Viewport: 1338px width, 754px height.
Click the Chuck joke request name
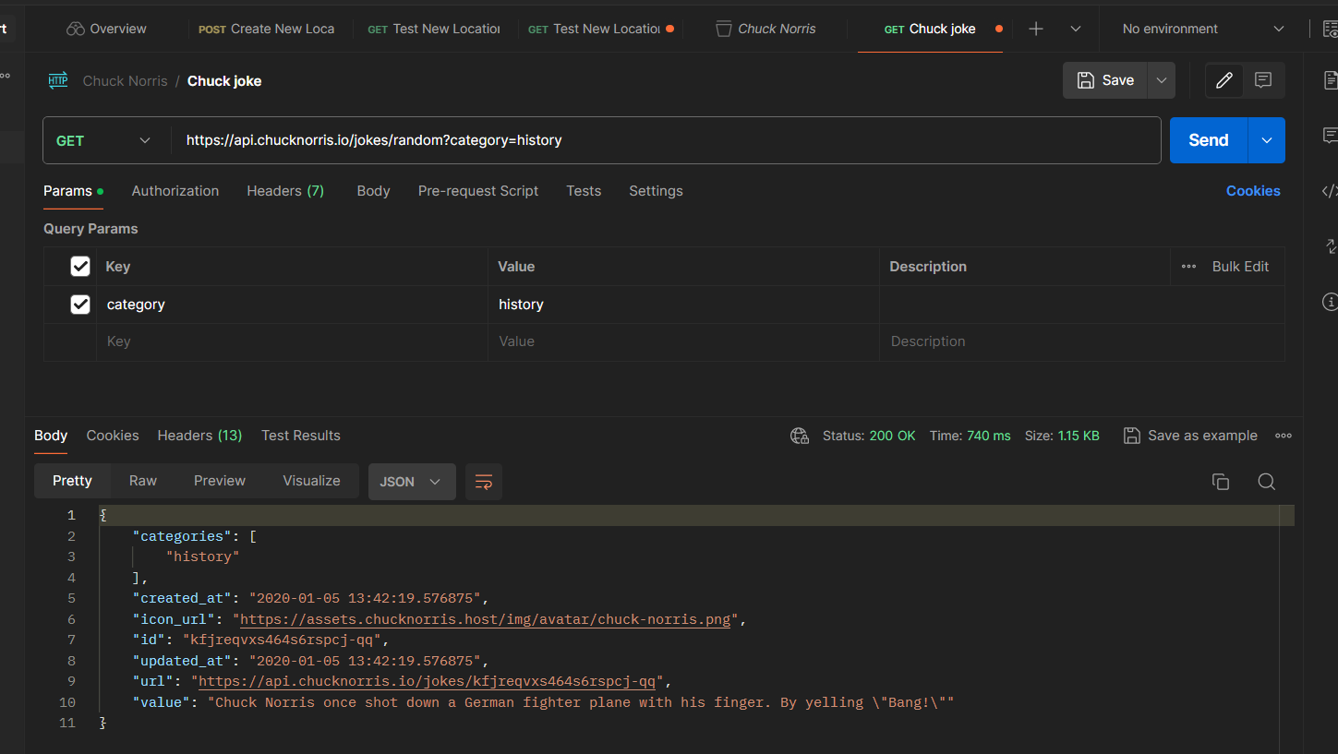pyautogui.click(x=224, y=81)
